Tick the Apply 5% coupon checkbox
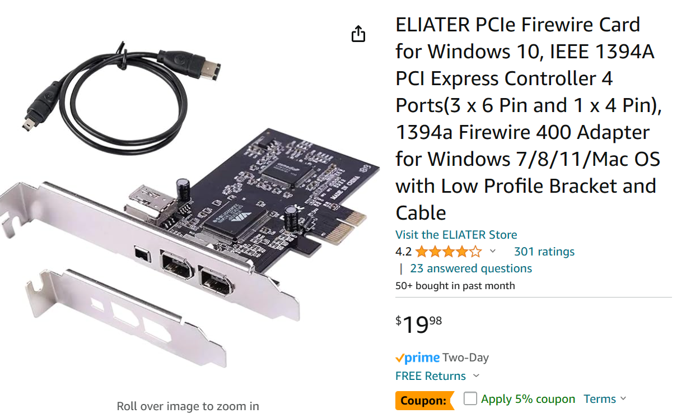This screenshot has height=418, width=686. [470, 399]
